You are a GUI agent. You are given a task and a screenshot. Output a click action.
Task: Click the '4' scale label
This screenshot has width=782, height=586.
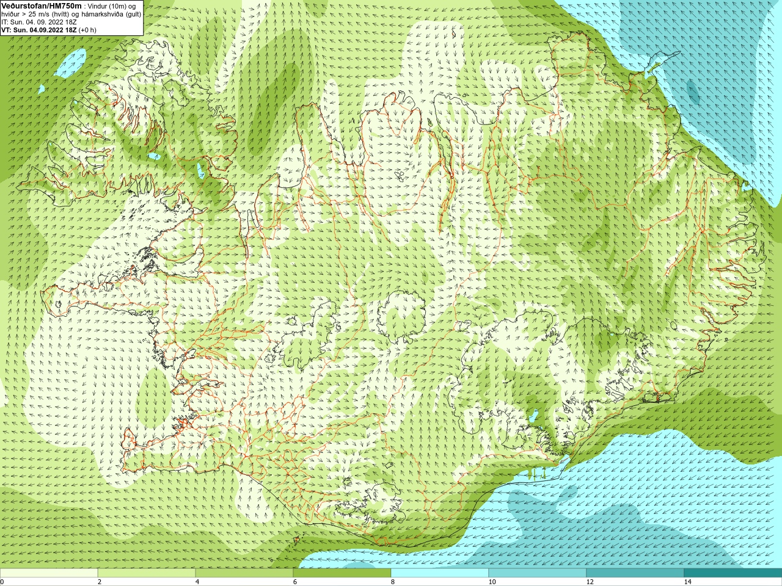pyautogui.click(x=197, y=582)
